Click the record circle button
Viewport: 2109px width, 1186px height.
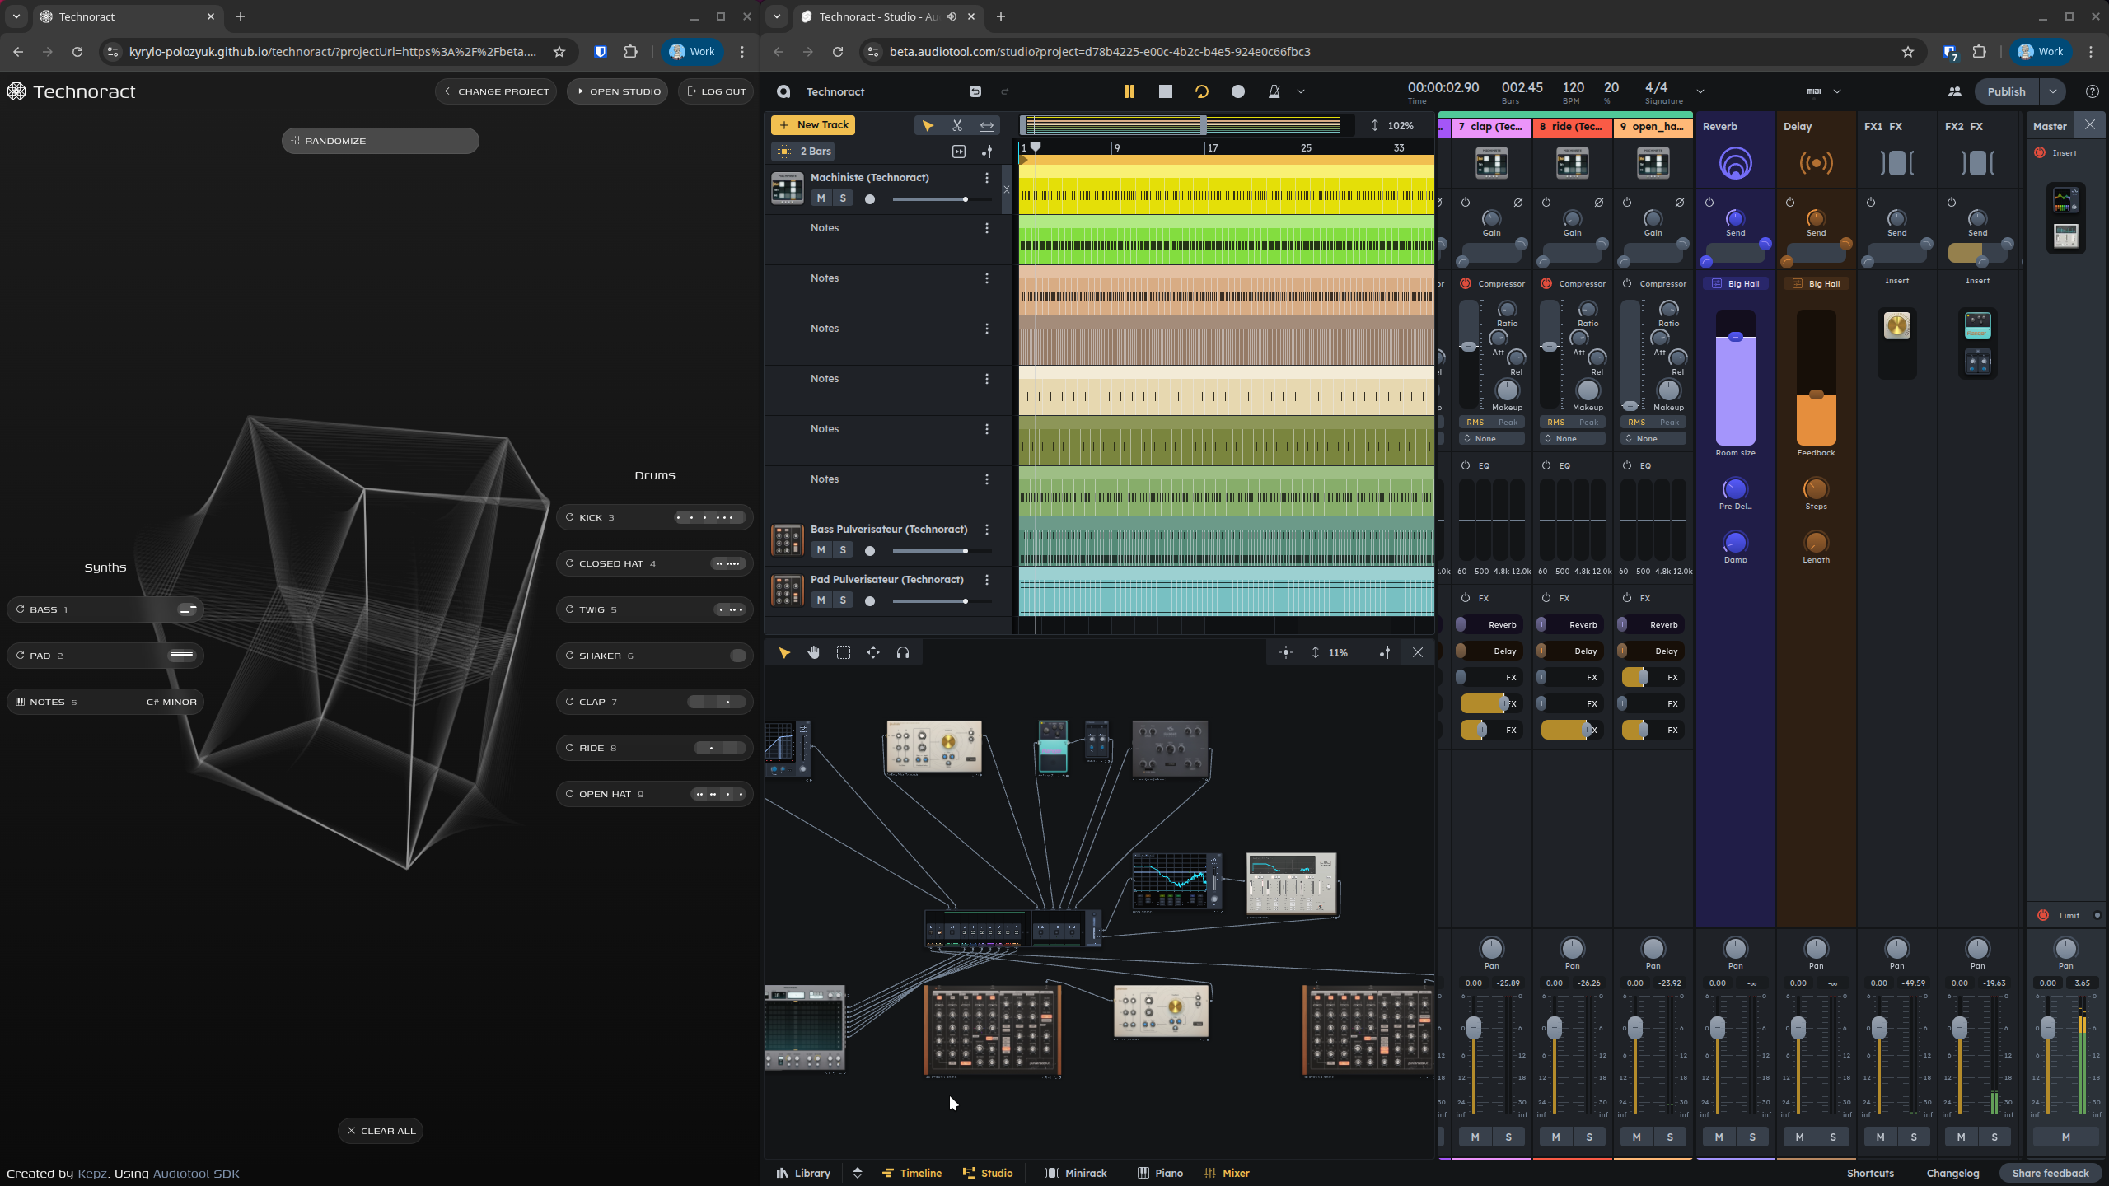[x=1237, y=91]
